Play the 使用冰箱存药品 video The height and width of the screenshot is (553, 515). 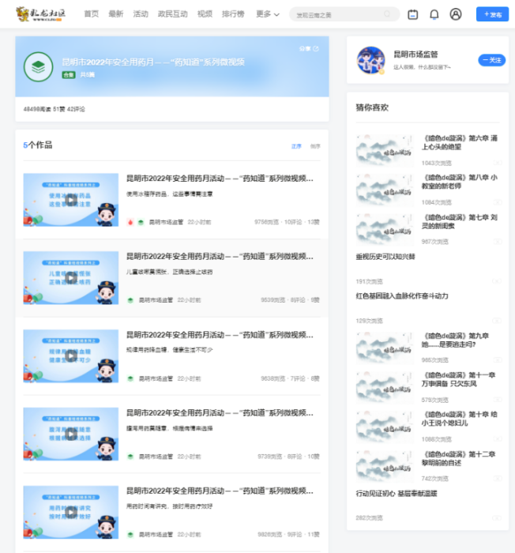(x=71, y=200)
